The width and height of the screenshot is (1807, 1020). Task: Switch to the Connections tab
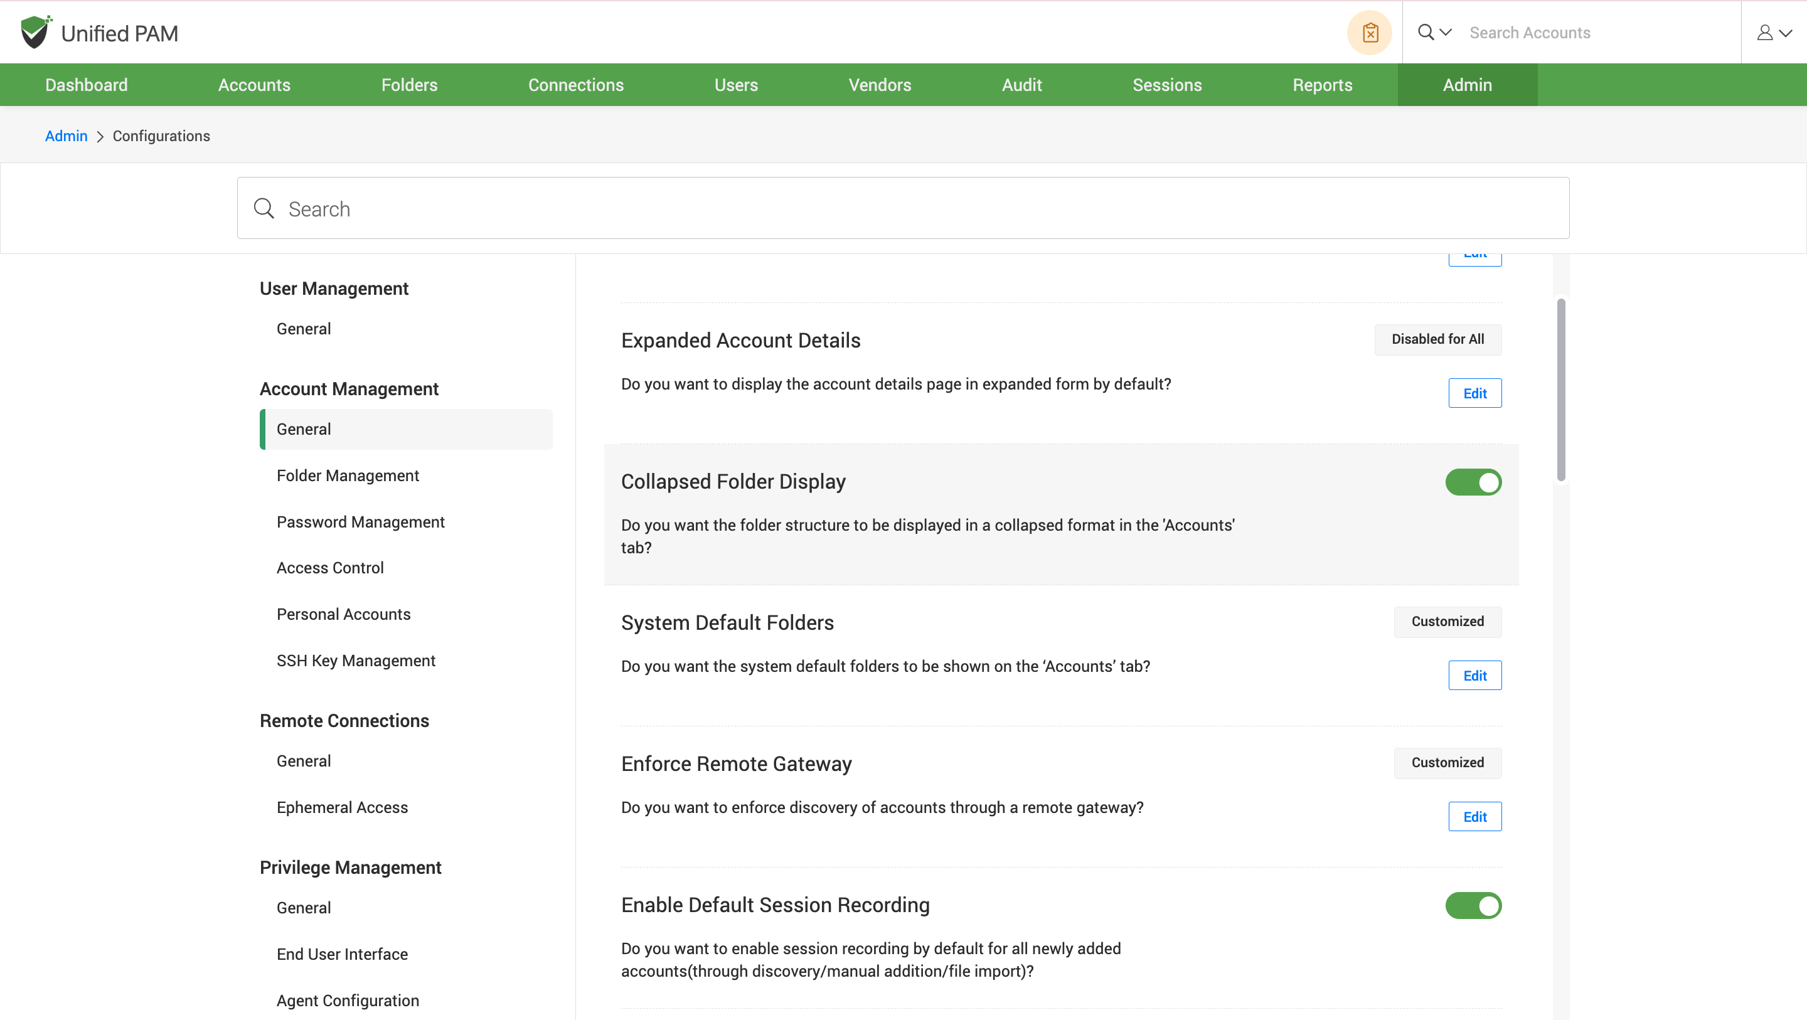[575, 85]
